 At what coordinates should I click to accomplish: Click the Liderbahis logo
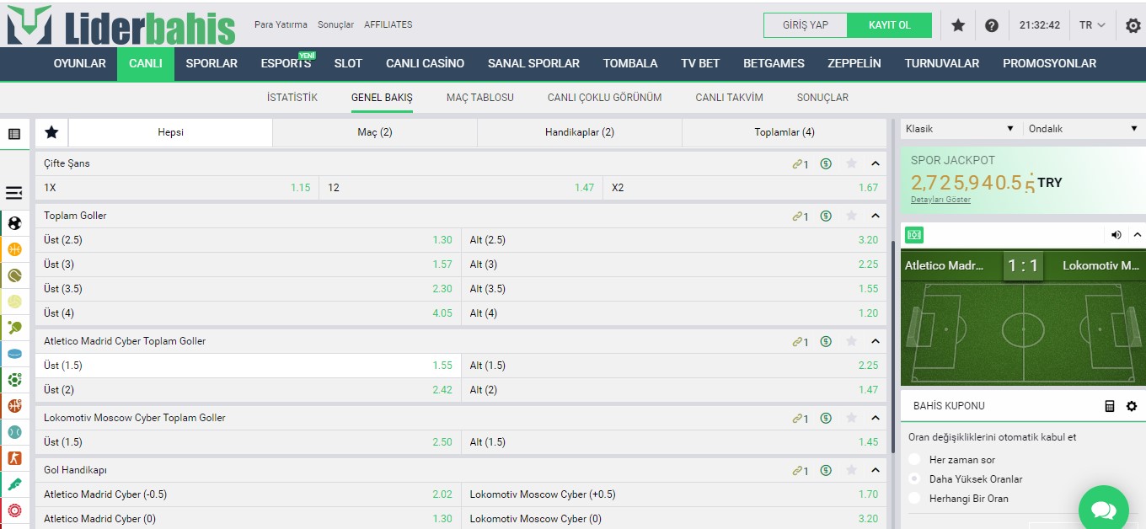(121, 25)
